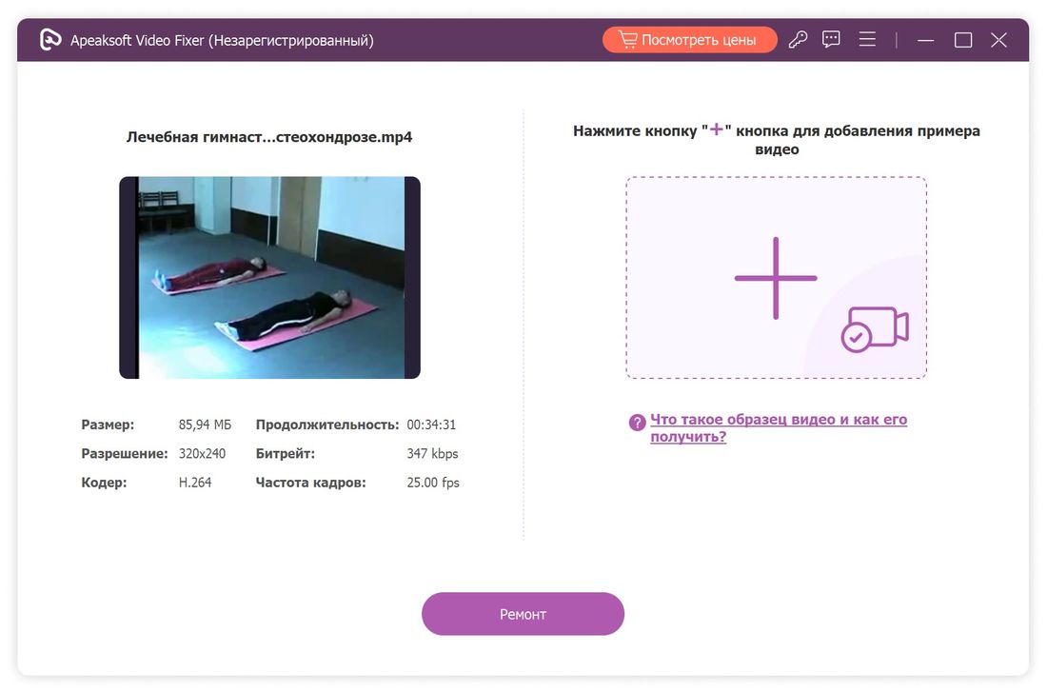This screenshot has width=1047, height=692.
Task: Click the H.264 codec value
Action: pos(197,482)
